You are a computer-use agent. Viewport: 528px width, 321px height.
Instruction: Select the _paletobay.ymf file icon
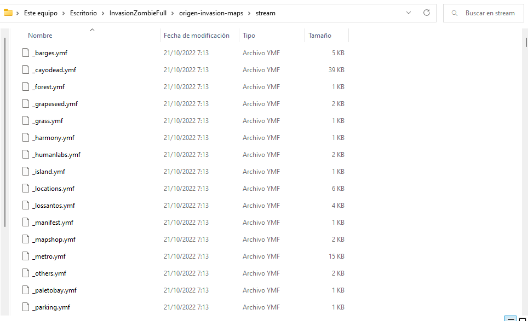[x=26, y=290]
